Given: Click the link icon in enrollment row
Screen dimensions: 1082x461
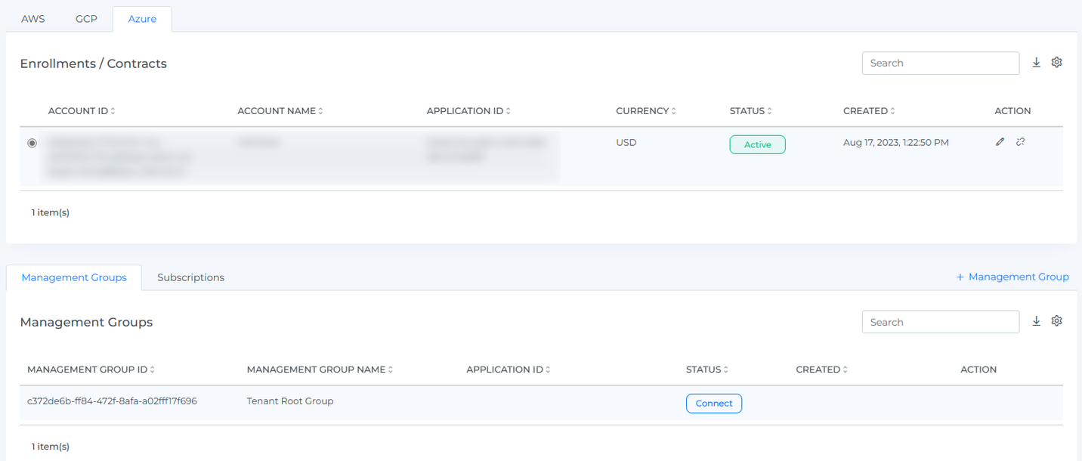Looking at the screenshot, I should pos(1020,142).
